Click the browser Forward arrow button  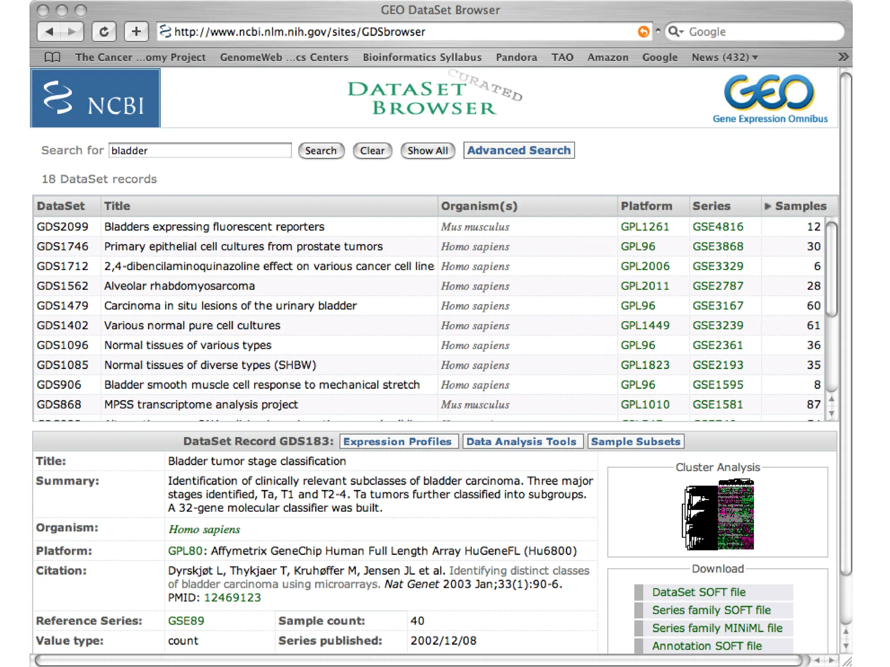pos(72,32)
